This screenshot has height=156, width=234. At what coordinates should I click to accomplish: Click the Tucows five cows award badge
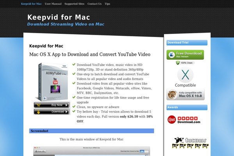190,143
